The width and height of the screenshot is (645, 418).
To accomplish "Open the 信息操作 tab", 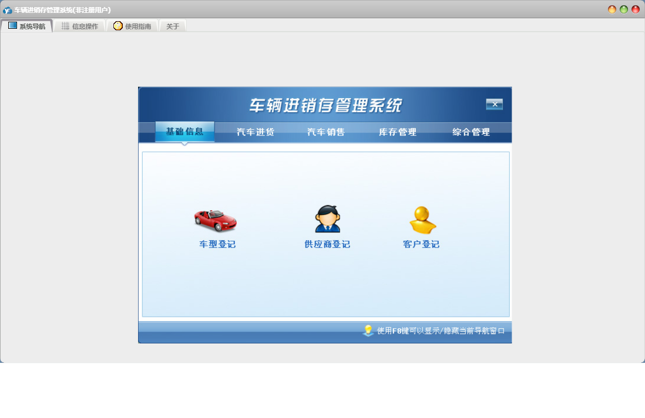I will (80, 26).
